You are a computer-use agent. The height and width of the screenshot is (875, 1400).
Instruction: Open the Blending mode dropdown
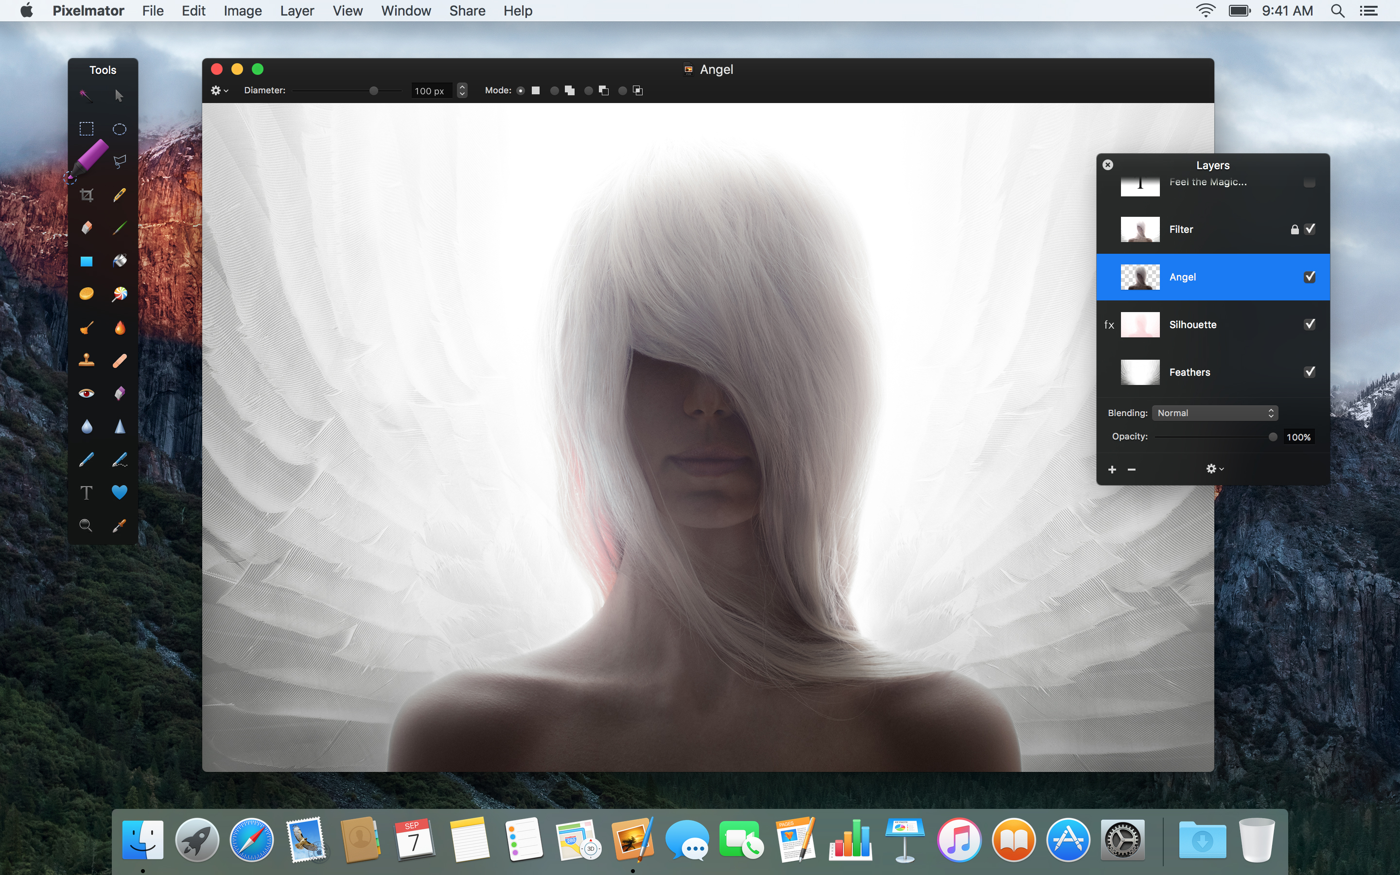click(x=1214, y=412)
